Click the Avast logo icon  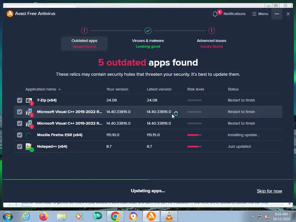tap(10, 14)
